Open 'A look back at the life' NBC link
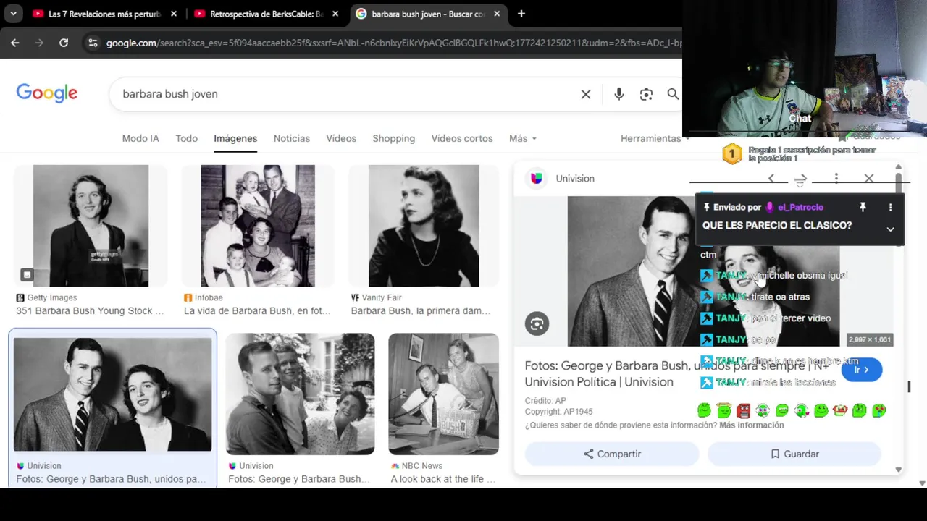The height and width of the screenshot is (521, 927). click(x=443, y=479)
